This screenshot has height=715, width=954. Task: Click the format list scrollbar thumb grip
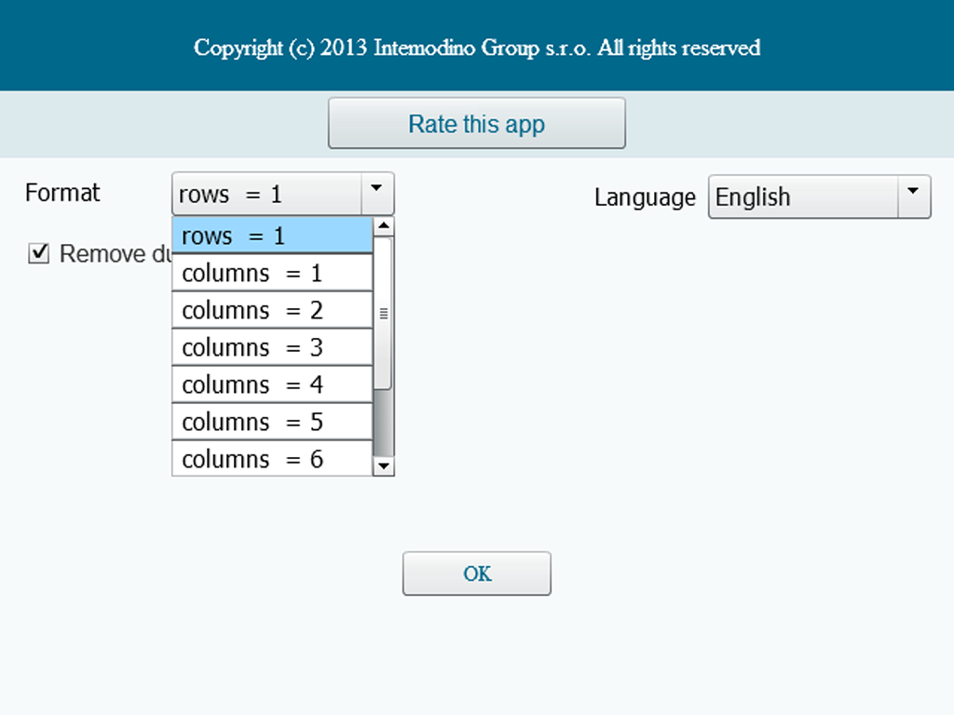384,314
